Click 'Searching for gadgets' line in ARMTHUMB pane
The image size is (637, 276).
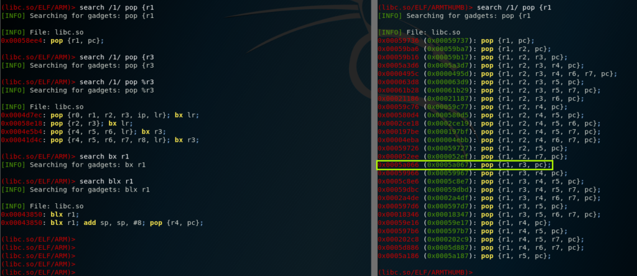click(468, 16)
